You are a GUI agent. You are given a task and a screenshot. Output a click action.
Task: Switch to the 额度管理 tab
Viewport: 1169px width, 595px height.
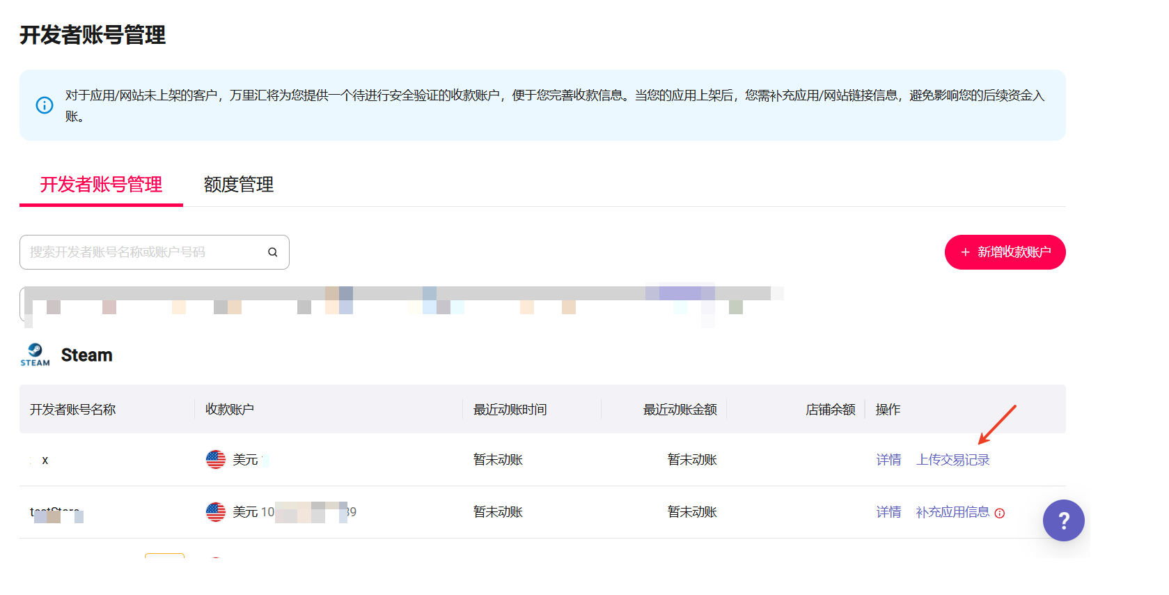pos(238,185)
